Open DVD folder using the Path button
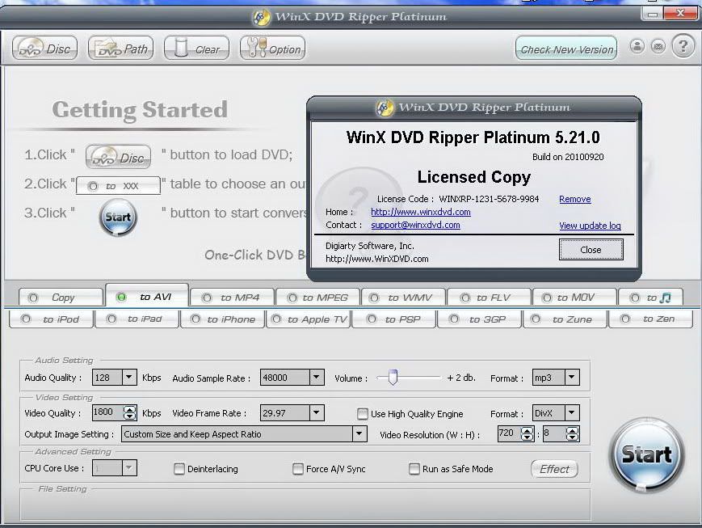This screenshot has width=702, height=528. 121,48
